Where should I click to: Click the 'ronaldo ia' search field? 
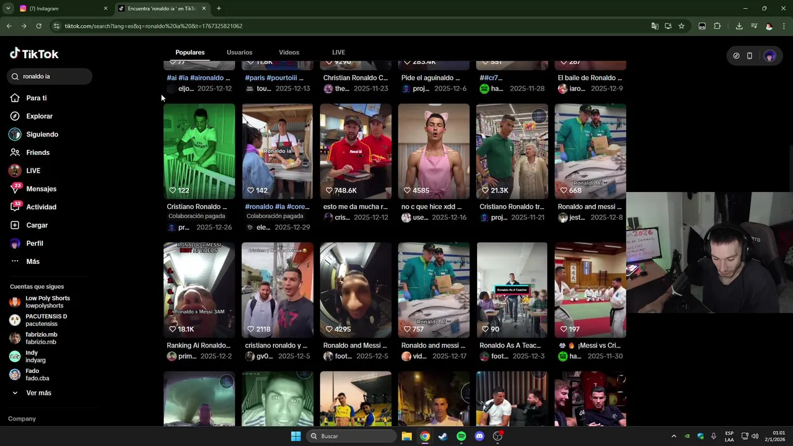pos(50,76)
